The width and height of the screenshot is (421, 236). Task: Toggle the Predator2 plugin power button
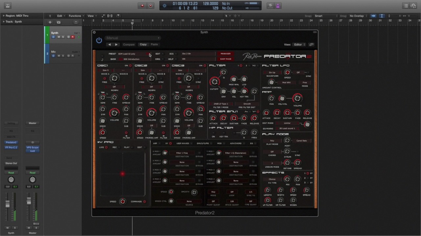(99, 40)
